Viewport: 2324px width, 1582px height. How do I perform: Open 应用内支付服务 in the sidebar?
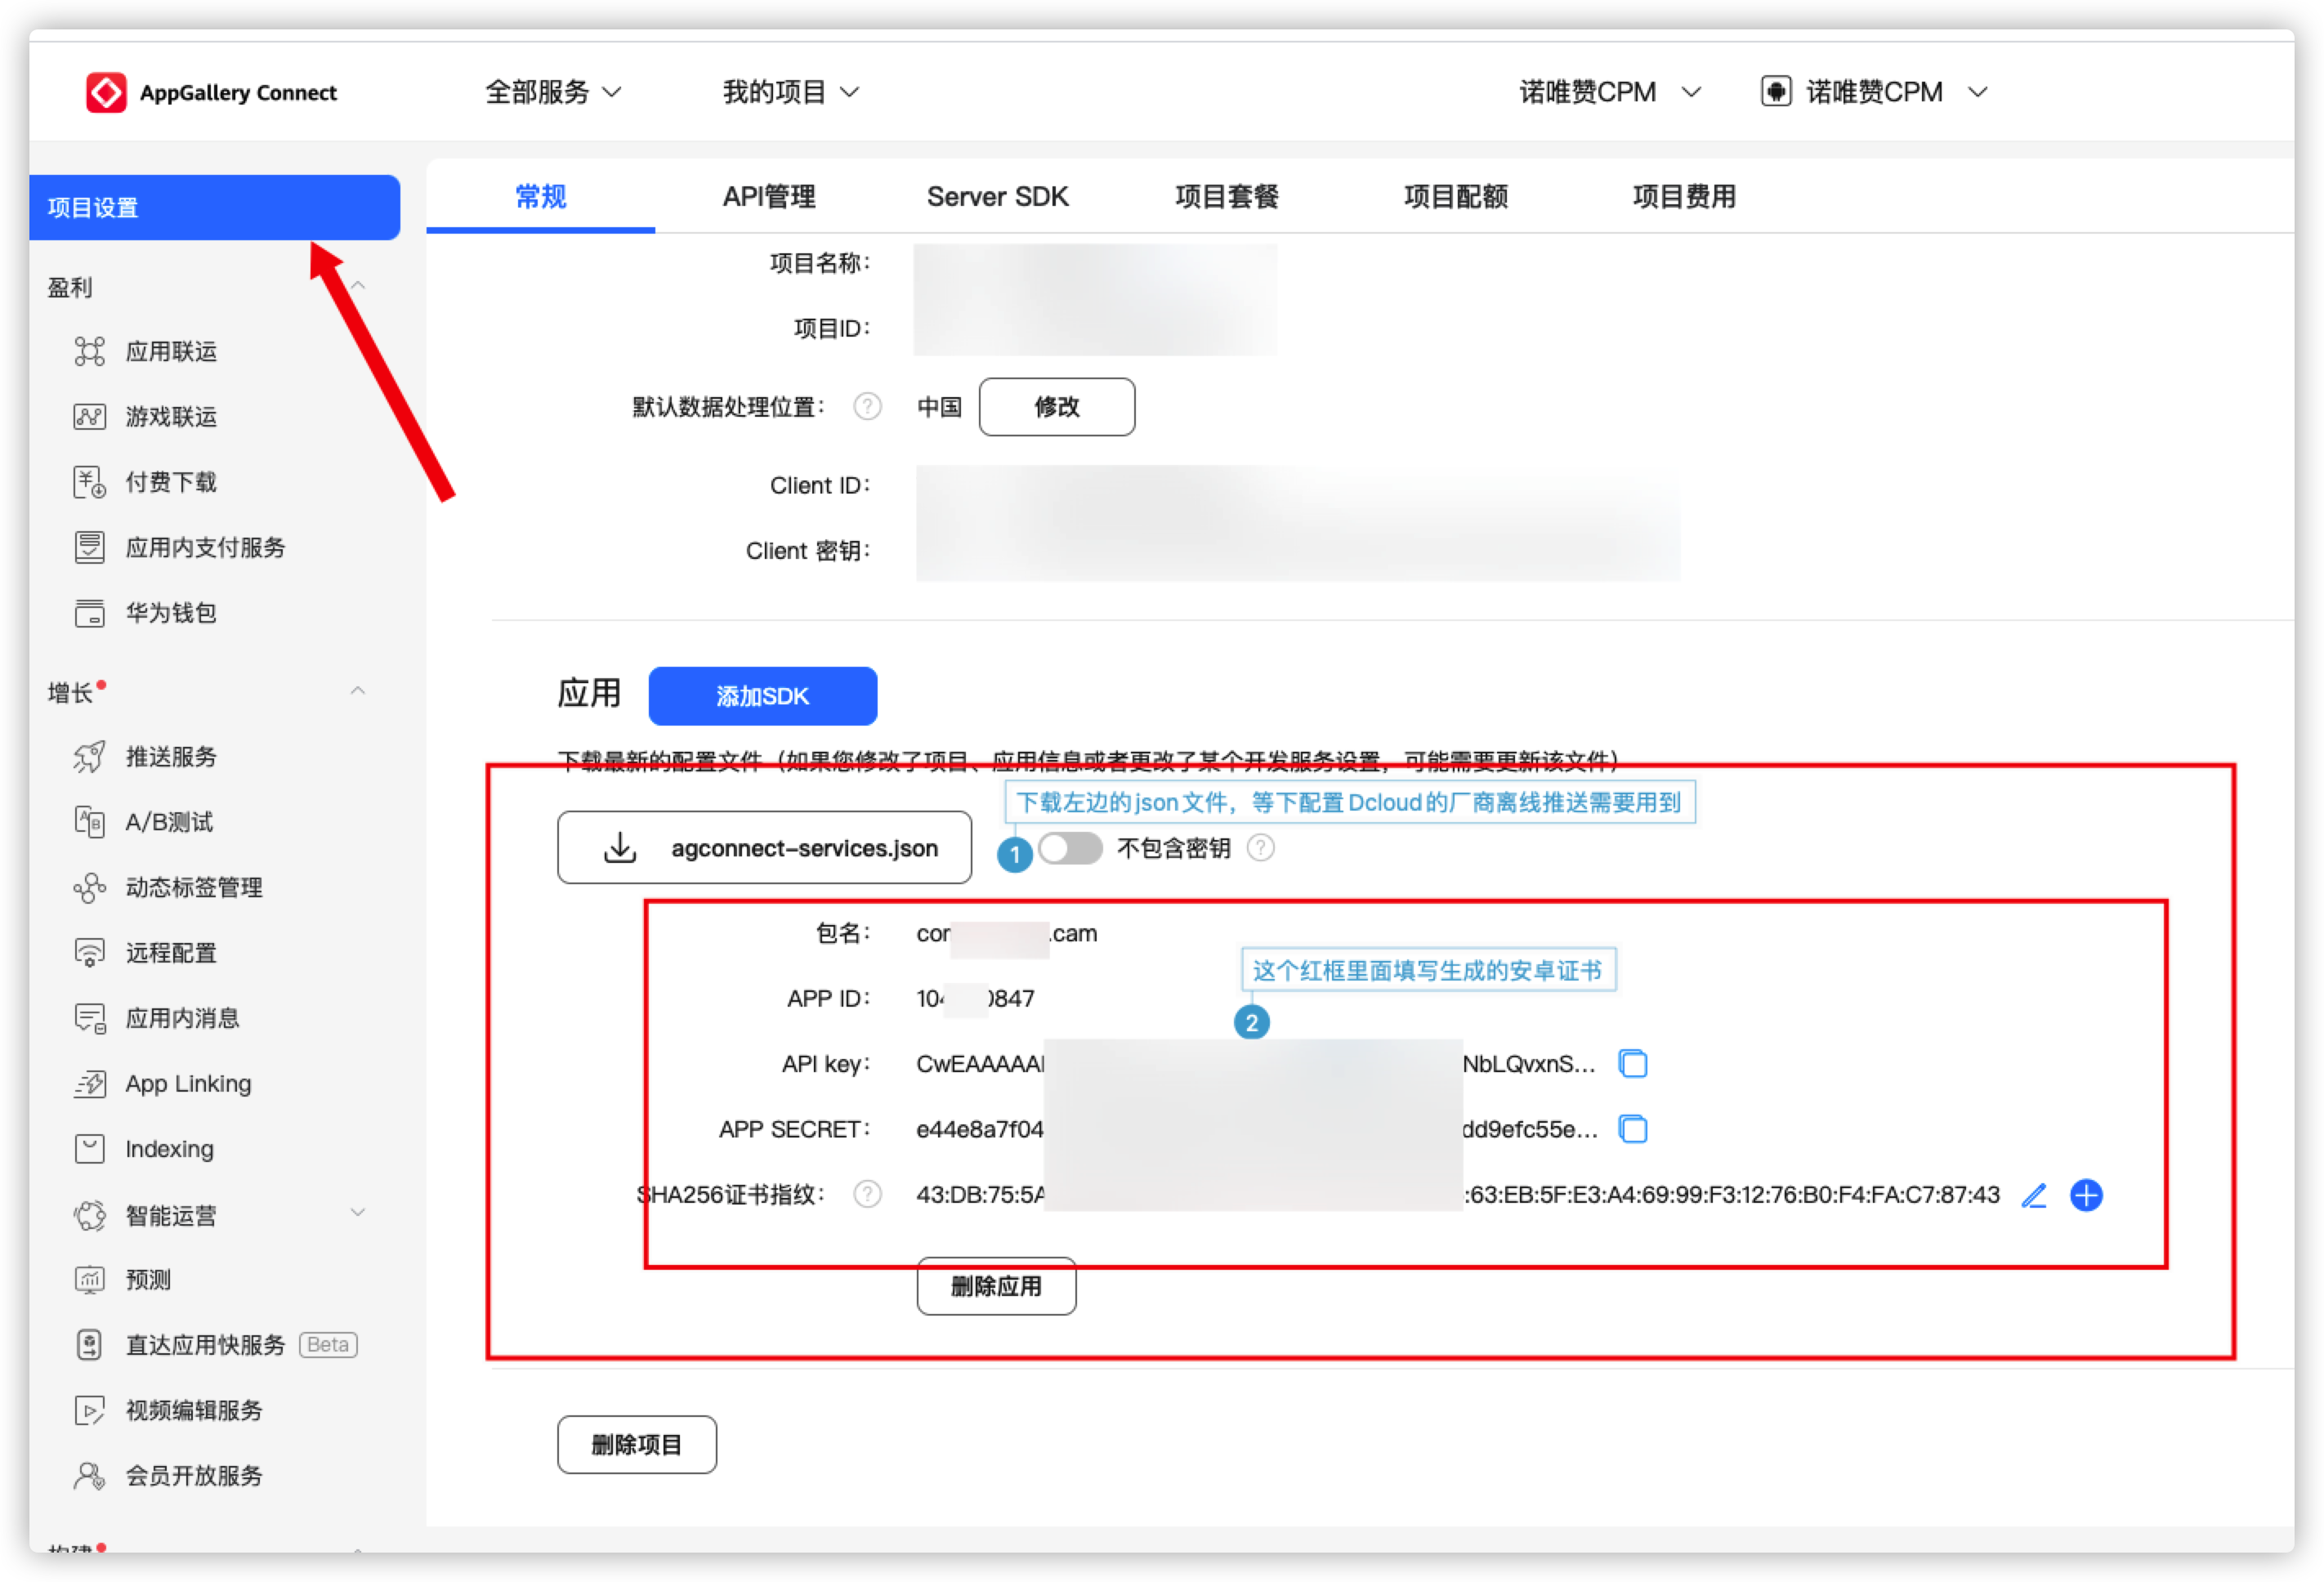pyautogui.click(x=205, y=547)
